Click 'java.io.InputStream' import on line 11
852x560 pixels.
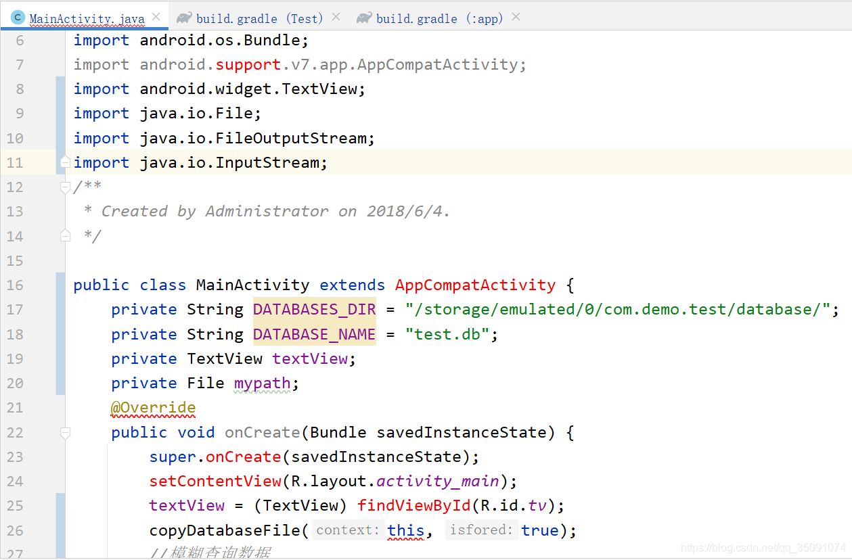point(229,162)
